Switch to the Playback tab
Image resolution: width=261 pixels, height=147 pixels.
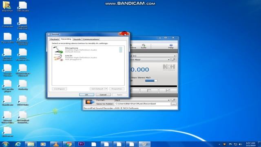(54, 39)
